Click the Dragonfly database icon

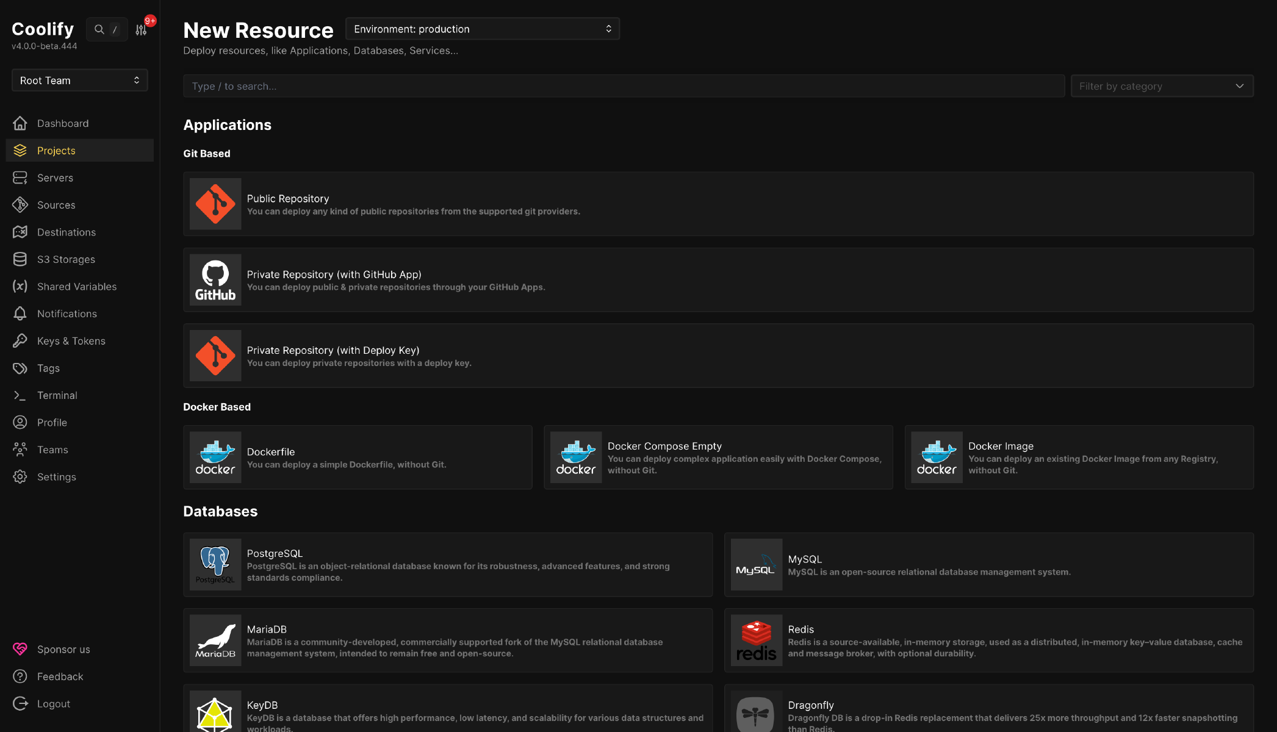[756, 712]
